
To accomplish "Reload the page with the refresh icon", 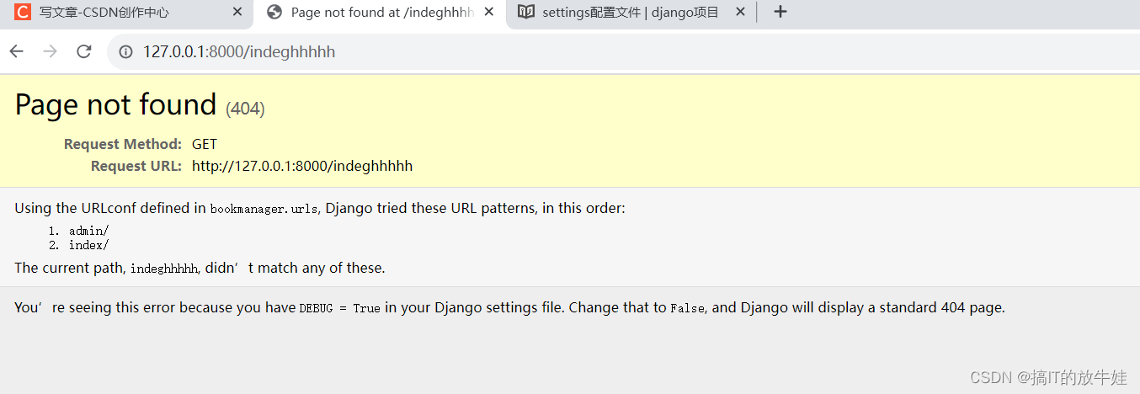I will (83, 51).
